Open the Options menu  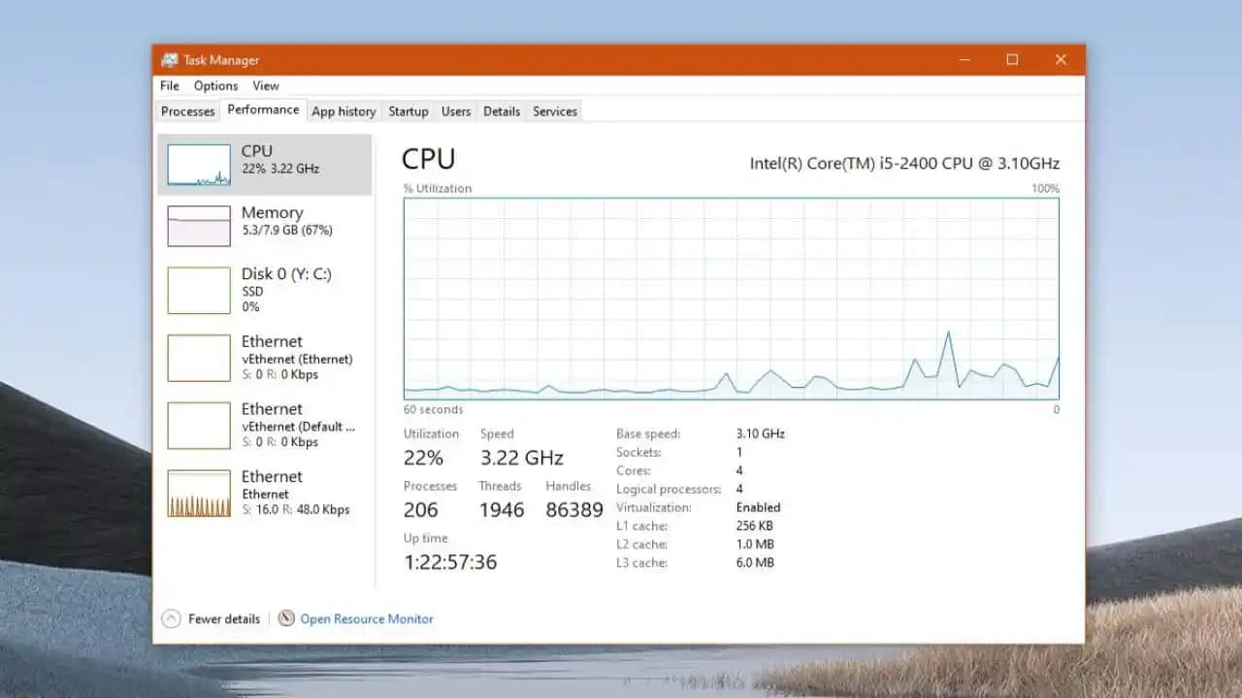click(215, 86)
